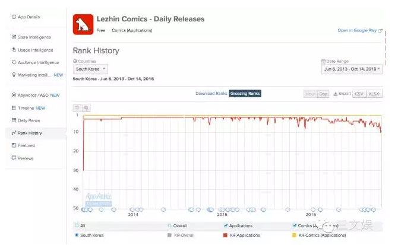Click the globe icon by Countries
This screenshot has width=398, height=245.
(75, 61)
